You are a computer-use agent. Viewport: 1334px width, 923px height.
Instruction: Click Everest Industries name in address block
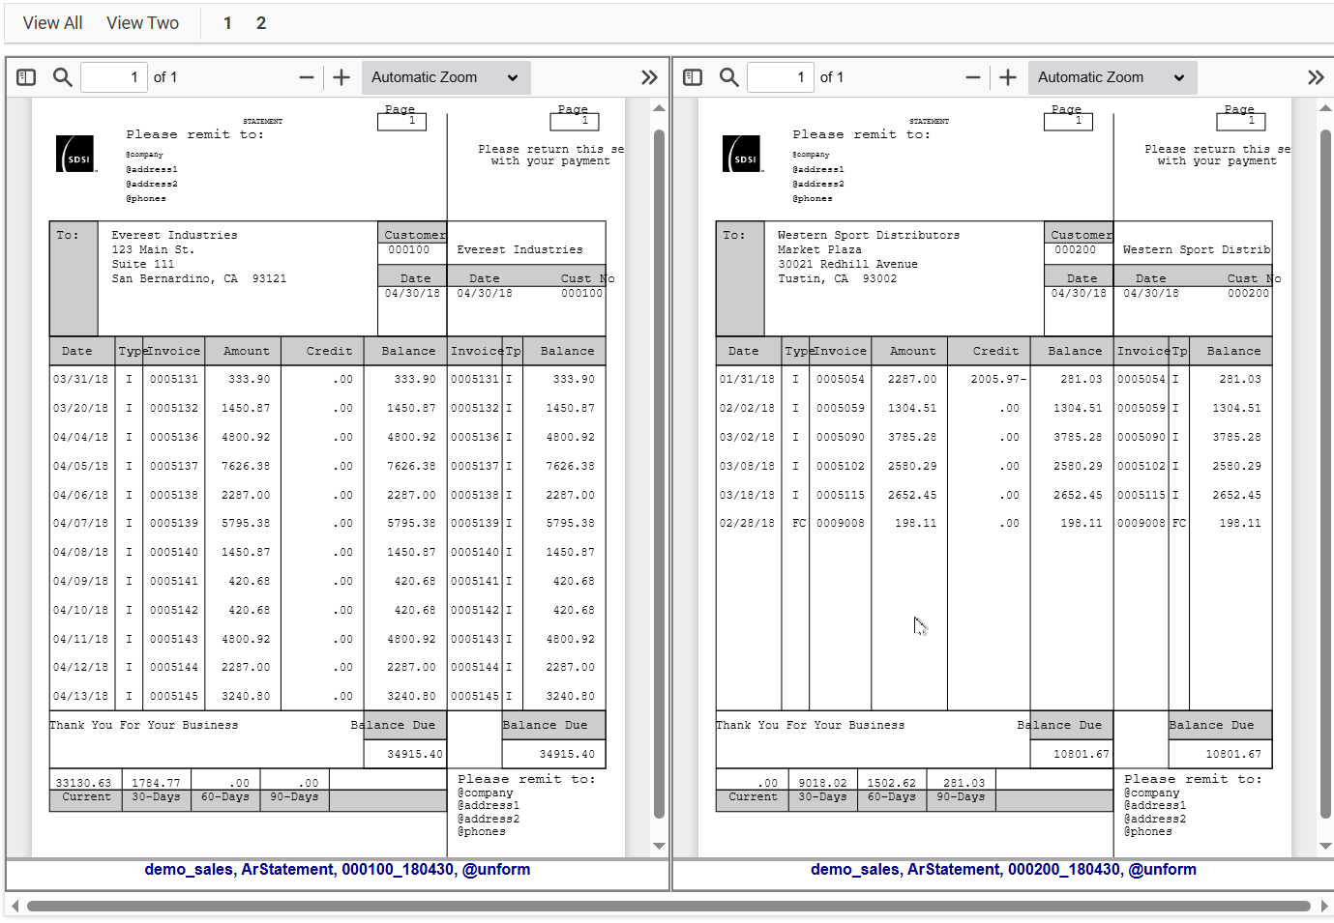[174, 235]
